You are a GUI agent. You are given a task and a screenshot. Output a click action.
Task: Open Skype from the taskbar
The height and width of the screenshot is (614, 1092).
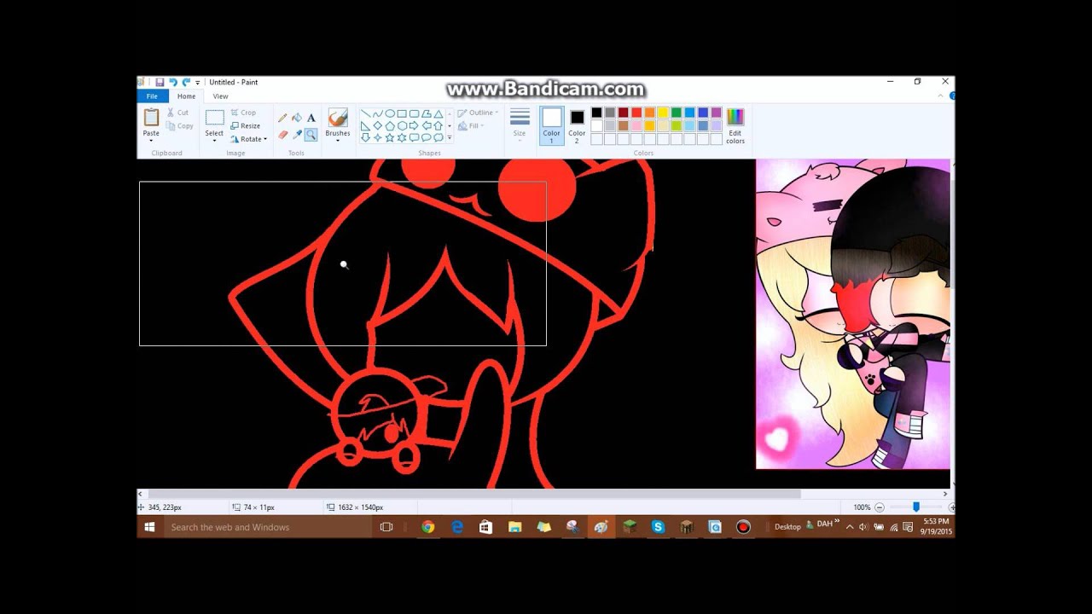pos(658,527)
